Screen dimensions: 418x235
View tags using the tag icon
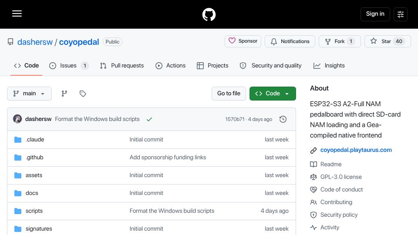pyautogui.click(x=83, y=94)
